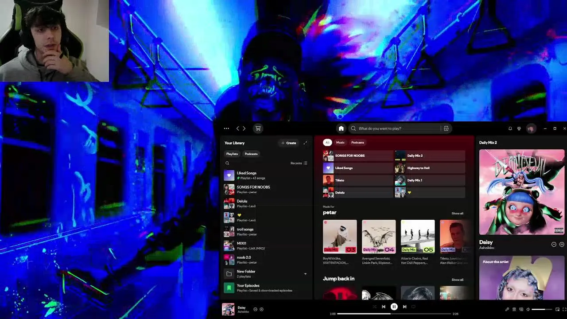Open the play queue
The image size is (567, 319).
(514, 309)
